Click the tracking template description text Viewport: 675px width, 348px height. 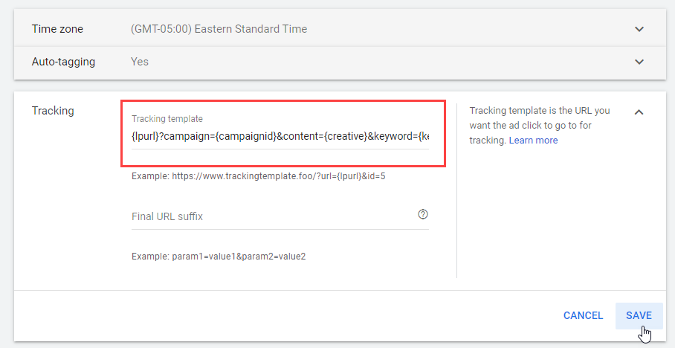pos(540,126)
